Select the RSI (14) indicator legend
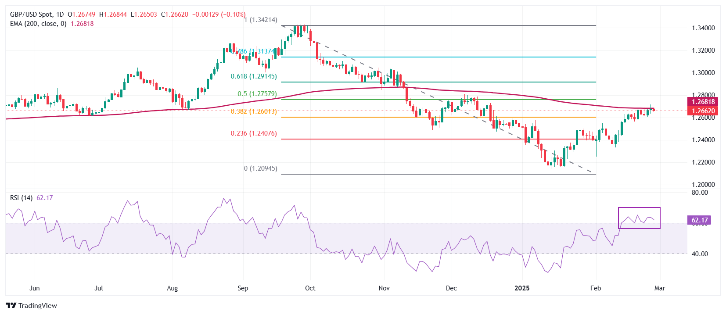 click(x=22, y=198)
